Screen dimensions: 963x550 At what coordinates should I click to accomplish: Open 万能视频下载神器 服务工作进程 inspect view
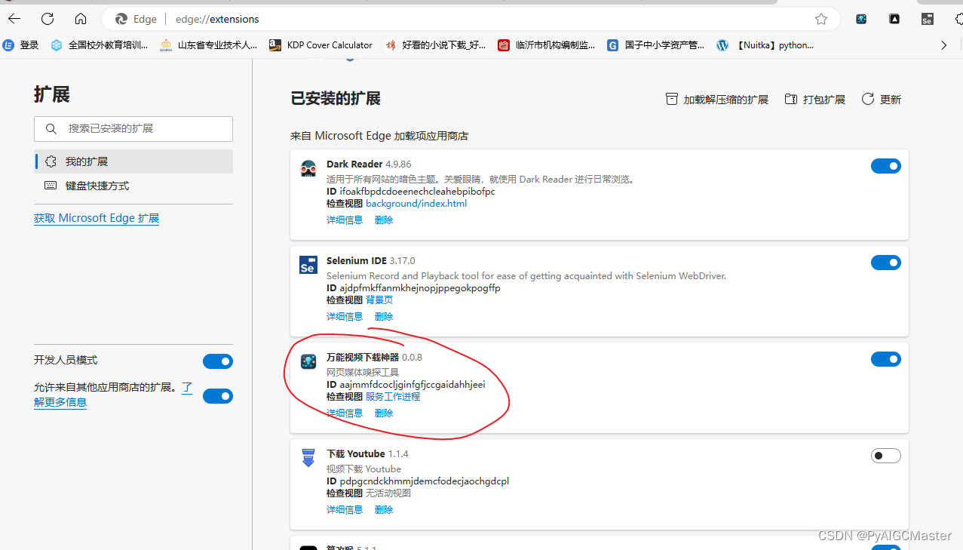click(x=393, y=397)
